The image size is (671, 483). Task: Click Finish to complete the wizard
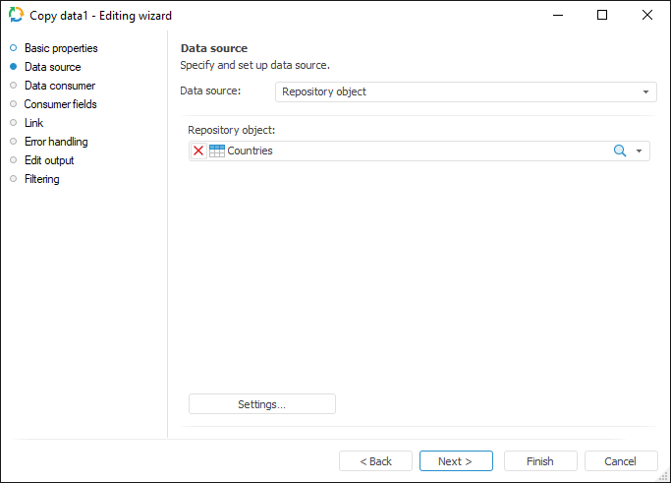[540, 461]
